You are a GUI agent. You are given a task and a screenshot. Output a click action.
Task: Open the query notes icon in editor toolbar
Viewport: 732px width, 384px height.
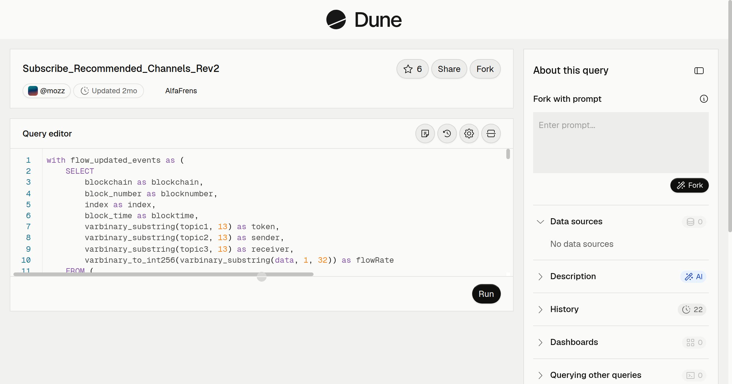(x=425, y=133)
